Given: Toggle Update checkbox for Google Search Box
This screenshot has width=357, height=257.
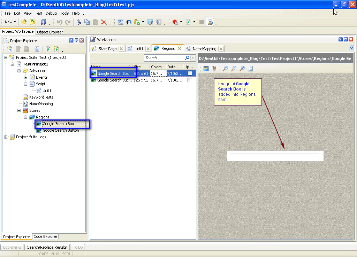Looking at the screenshot, I should [190, 73].
